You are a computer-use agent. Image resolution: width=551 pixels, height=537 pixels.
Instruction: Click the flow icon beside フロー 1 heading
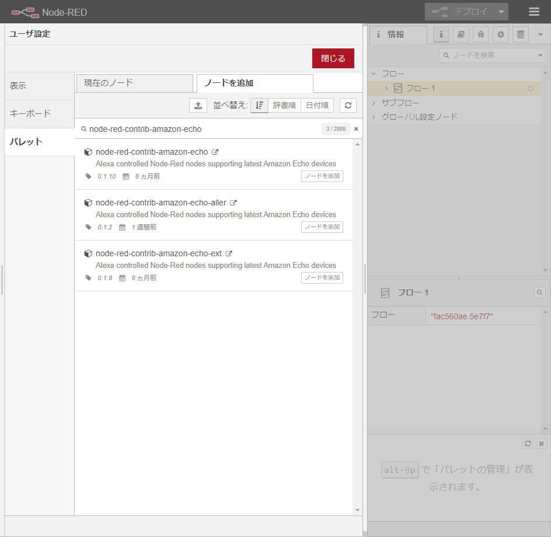385,293
